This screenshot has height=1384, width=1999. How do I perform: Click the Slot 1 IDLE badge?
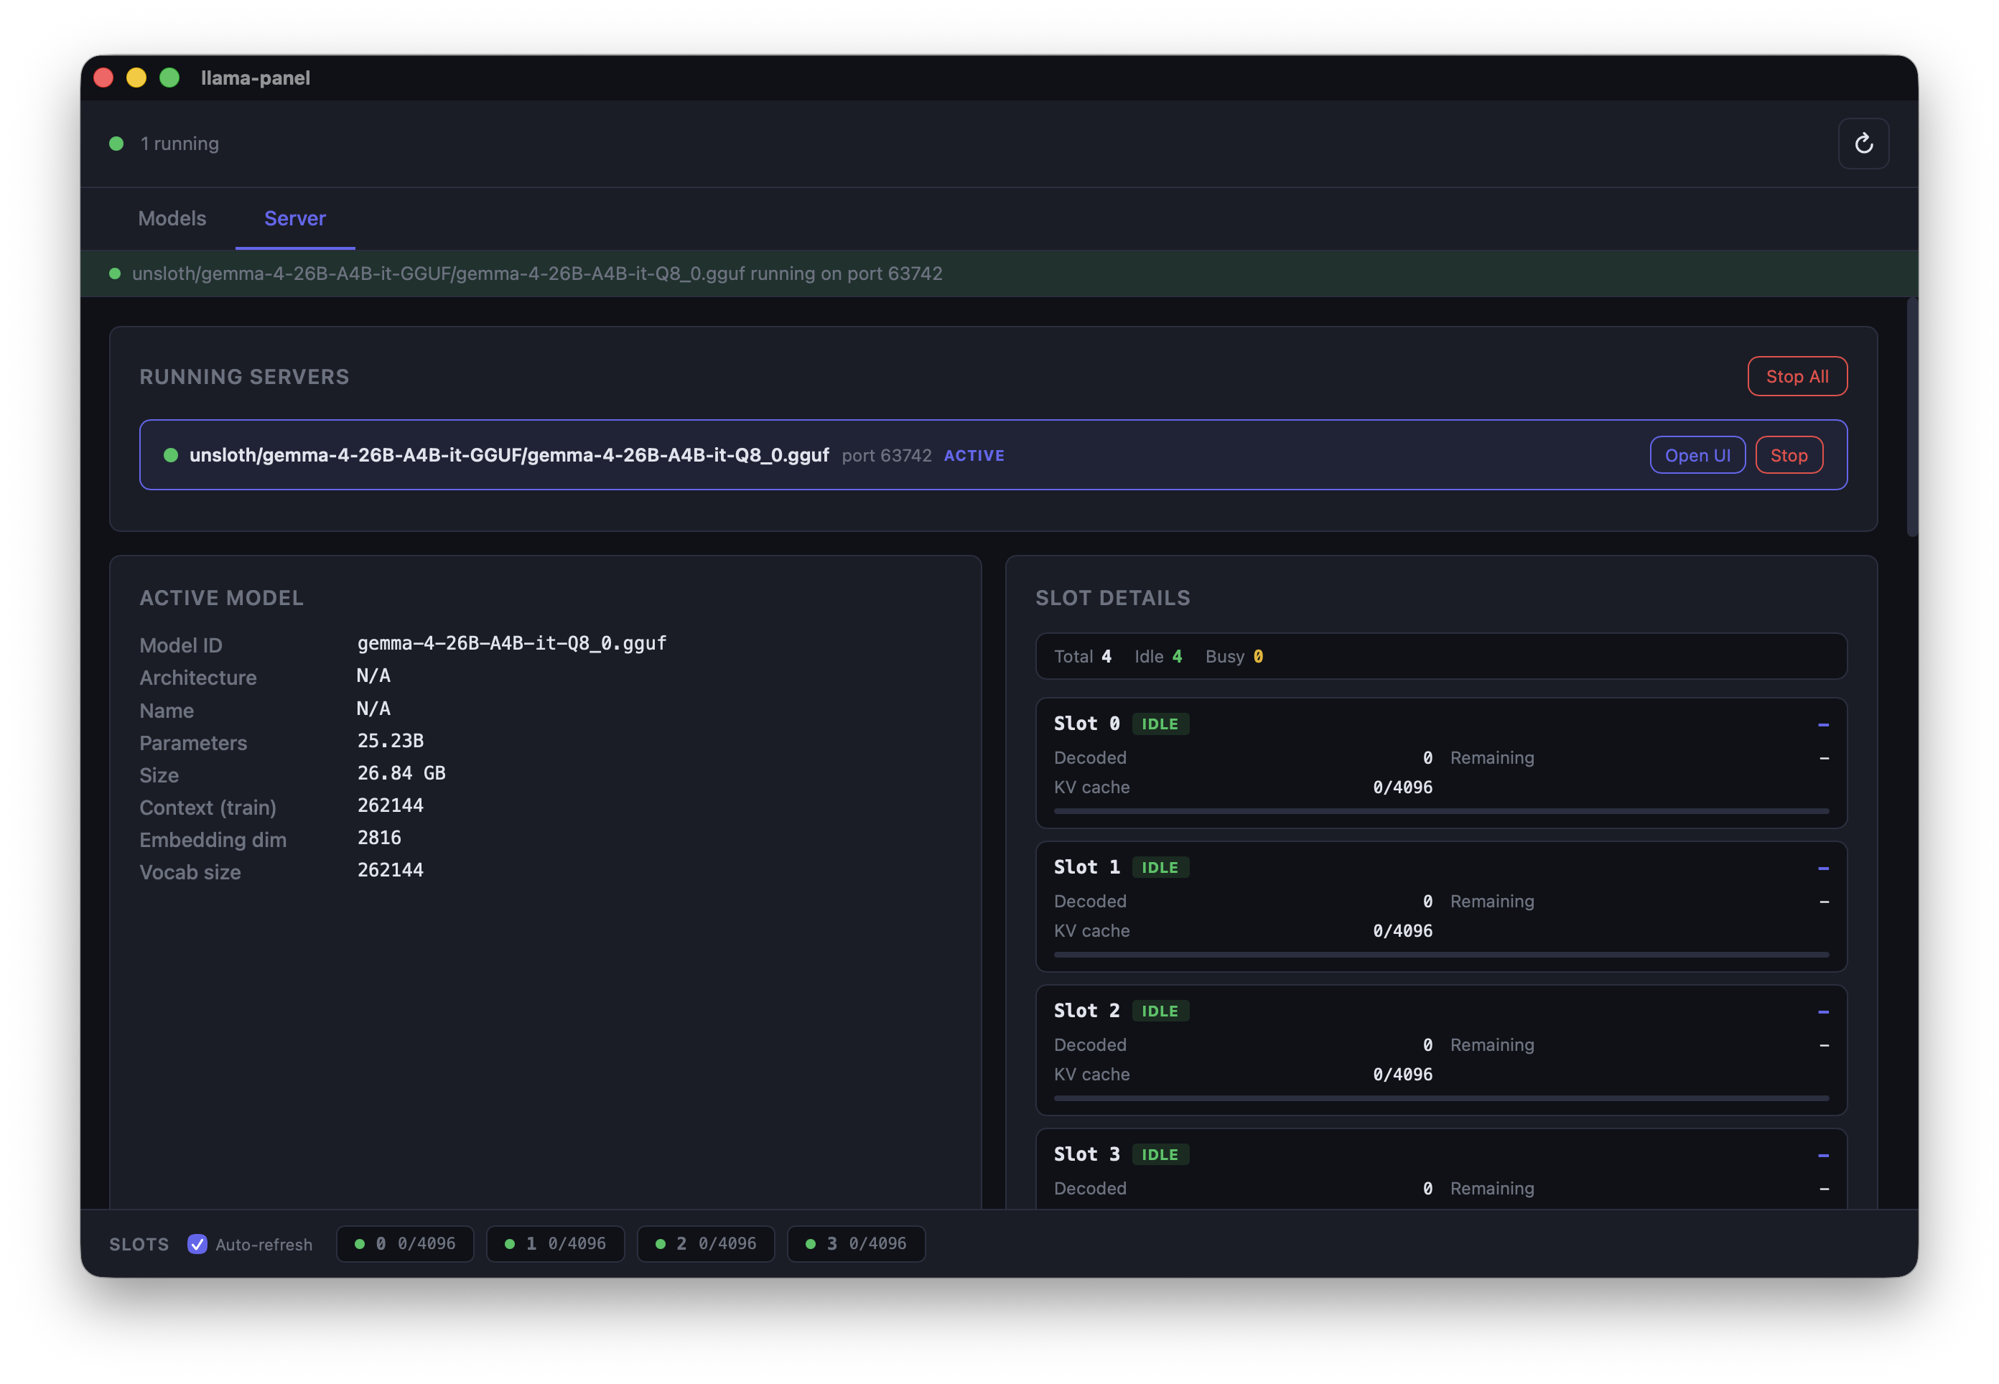(1160, 867)
